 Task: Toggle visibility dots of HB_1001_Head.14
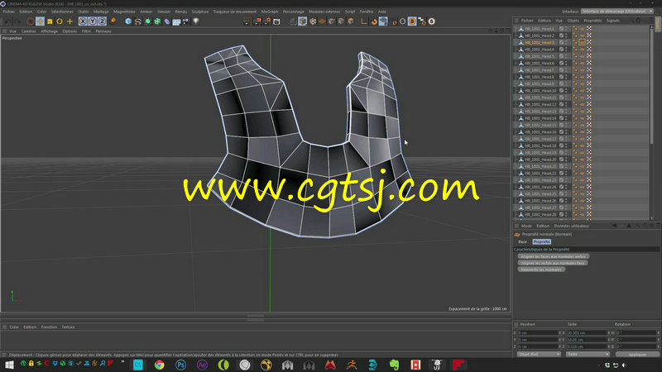point(567,118)
